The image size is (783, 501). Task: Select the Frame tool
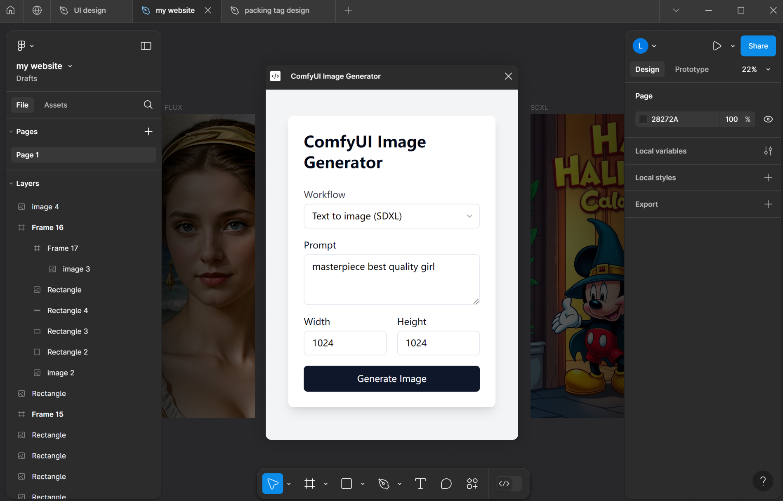click(x=310, y=483)
